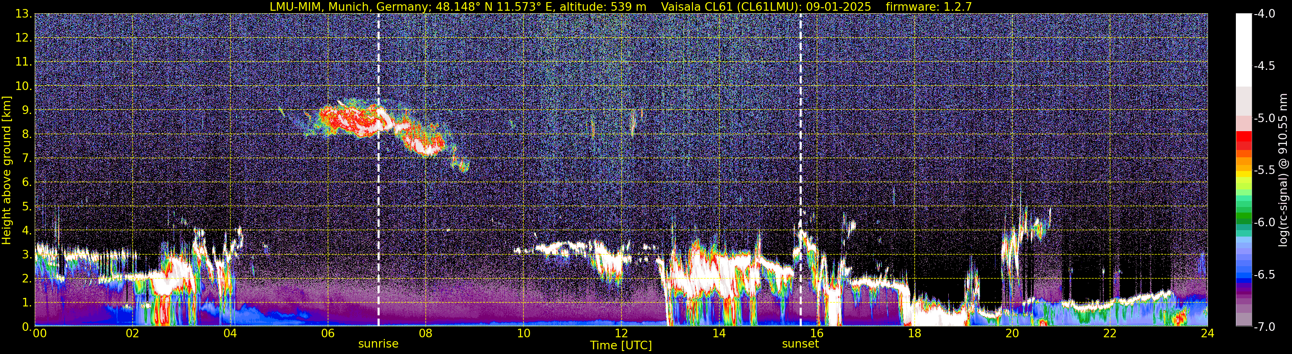Click the '1.' height tick label
1292x354 pixels.
click(x=27, y=302)
